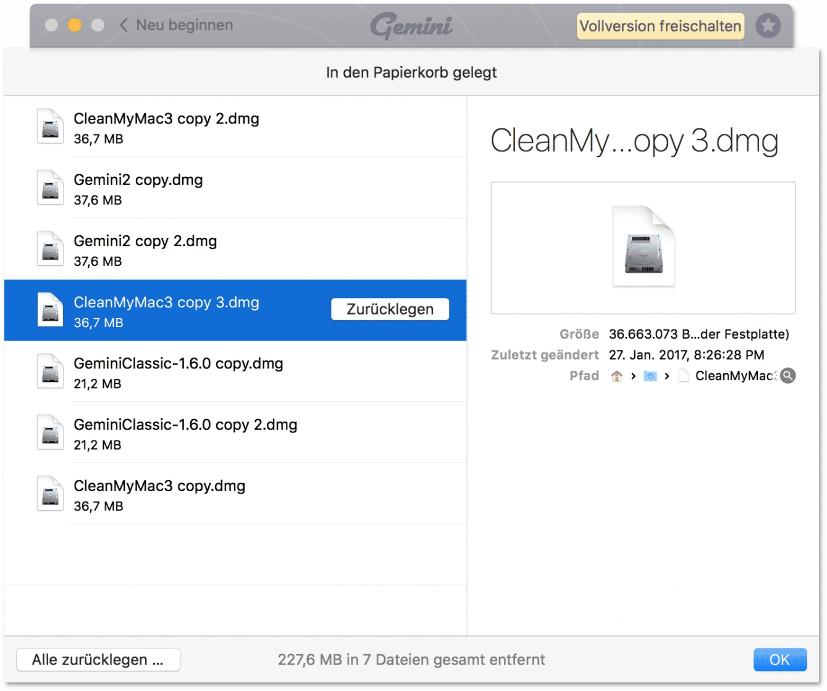Click the document icon before CleanMyMac in Pfad
The image size is (827, 691).
coord(684,376)
